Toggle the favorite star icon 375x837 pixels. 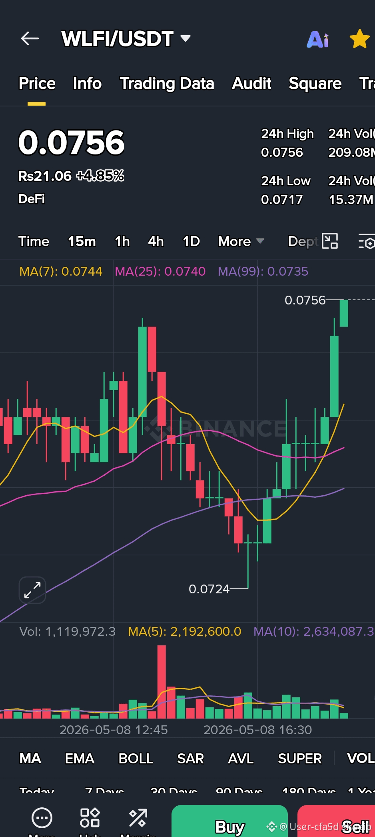click(359, 39)
